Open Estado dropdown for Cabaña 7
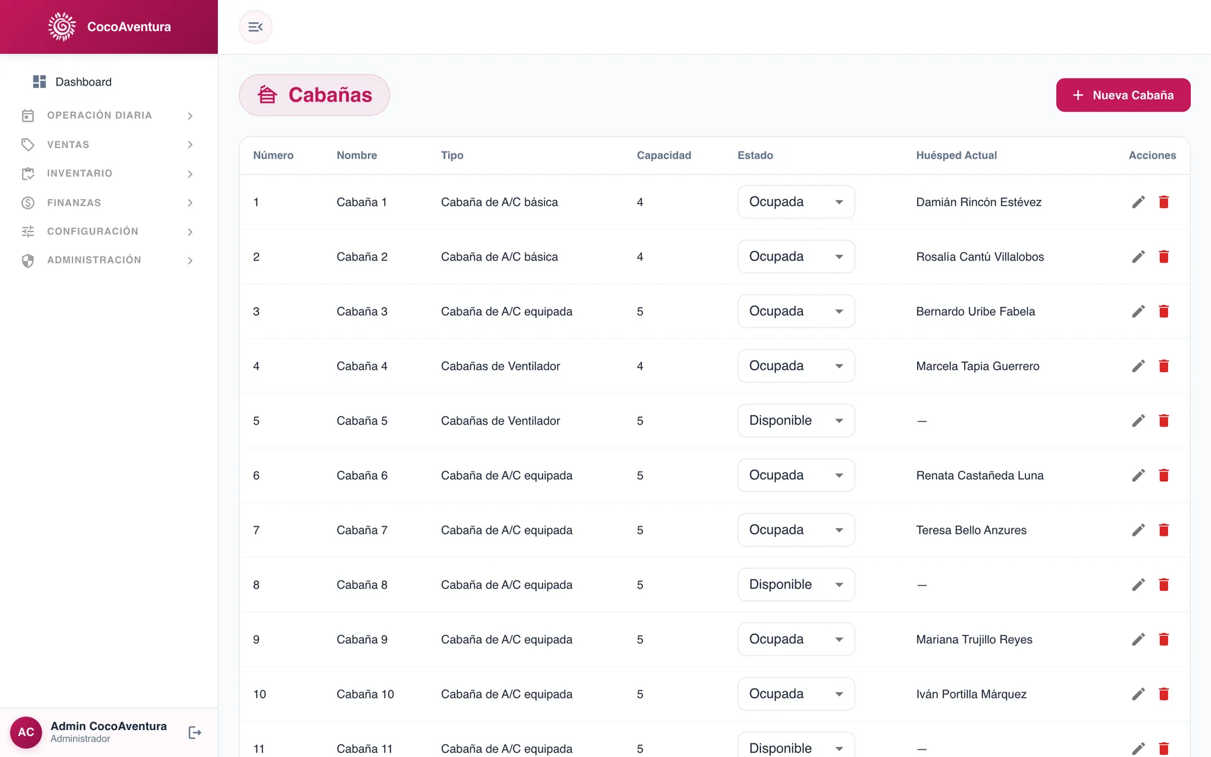The width and height of the screenshot is (1211, 757). (x=796, y=530)
